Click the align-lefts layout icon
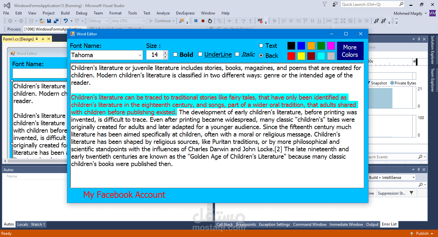438x237 pixels. click(x=284, y=21)
